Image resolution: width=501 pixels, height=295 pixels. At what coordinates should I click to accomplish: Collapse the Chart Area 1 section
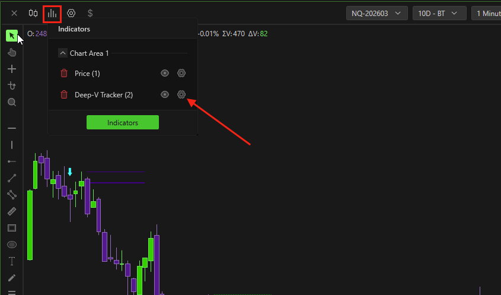point(63,53)
